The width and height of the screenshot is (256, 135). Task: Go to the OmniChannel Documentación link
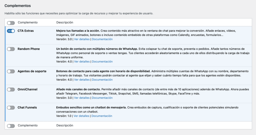tap(102, 98)
